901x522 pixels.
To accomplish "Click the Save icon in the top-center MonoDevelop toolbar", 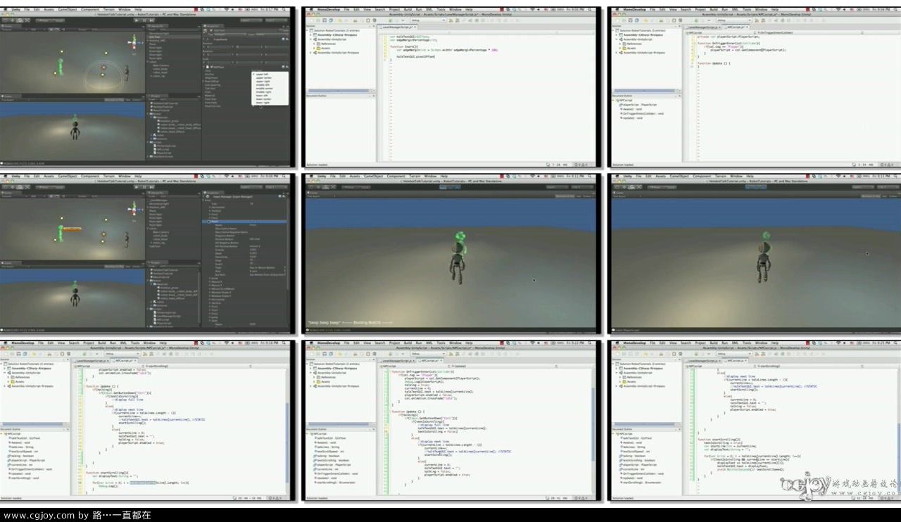I will [x=325, y=20].
